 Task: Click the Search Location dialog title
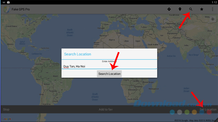[x=77, y=54]
